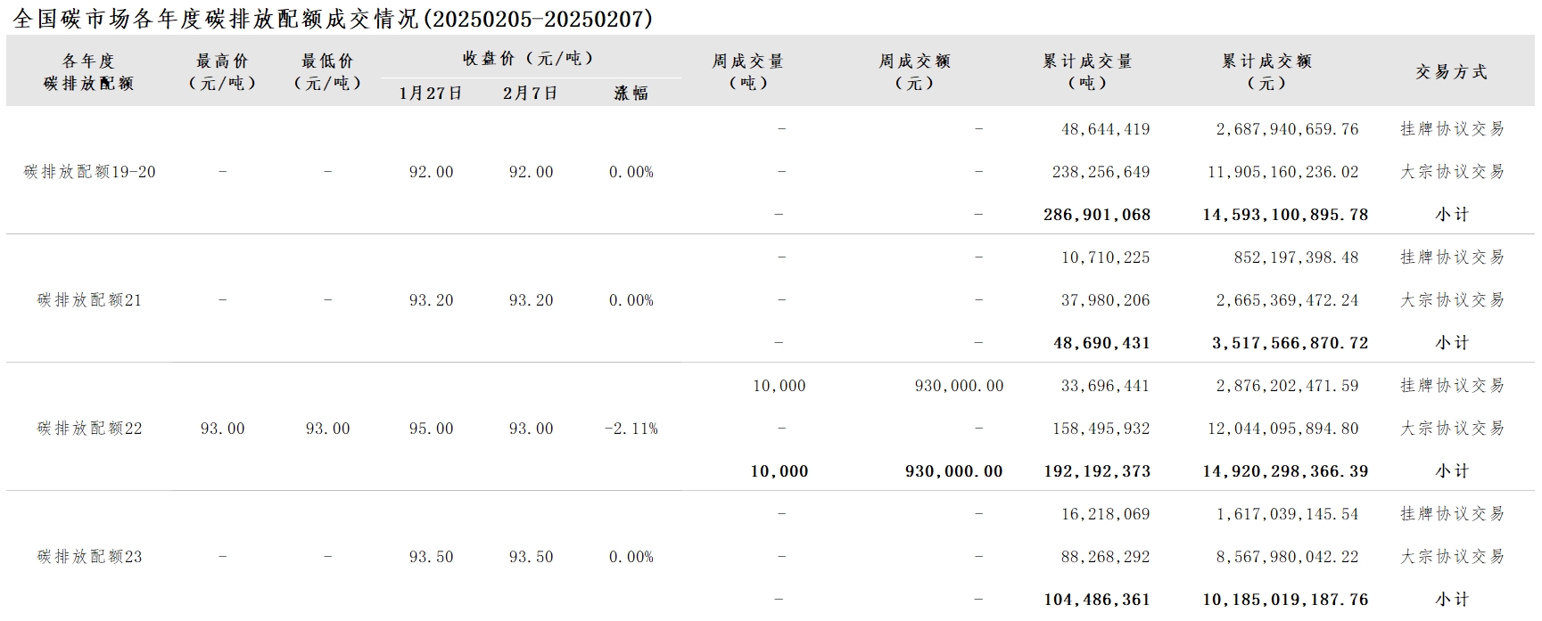Click the 2月7日 sub-header
This screenshot has width=1542, height=621.
pyautogui.click(x=531, y=93)
